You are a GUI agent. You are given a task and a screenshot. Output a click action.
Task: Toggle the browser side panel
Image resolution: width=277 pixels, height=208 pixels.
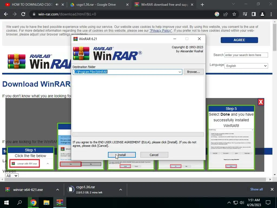[x=254, y=14]
